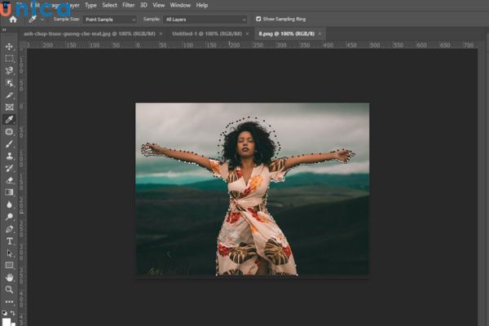Select the Type tool
The height and width of the screenshot is (326, 489).
tap(10, 240)
